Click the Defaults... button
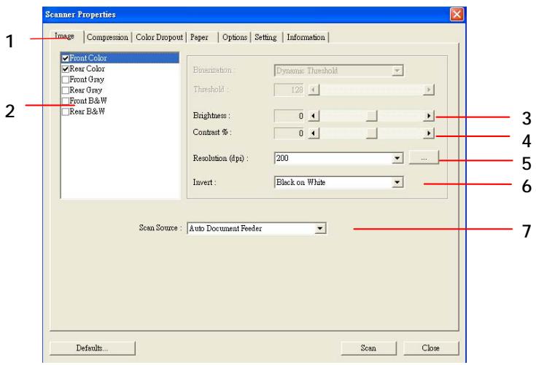The height and width of the screenshot is (365, 536). point(93,348)
